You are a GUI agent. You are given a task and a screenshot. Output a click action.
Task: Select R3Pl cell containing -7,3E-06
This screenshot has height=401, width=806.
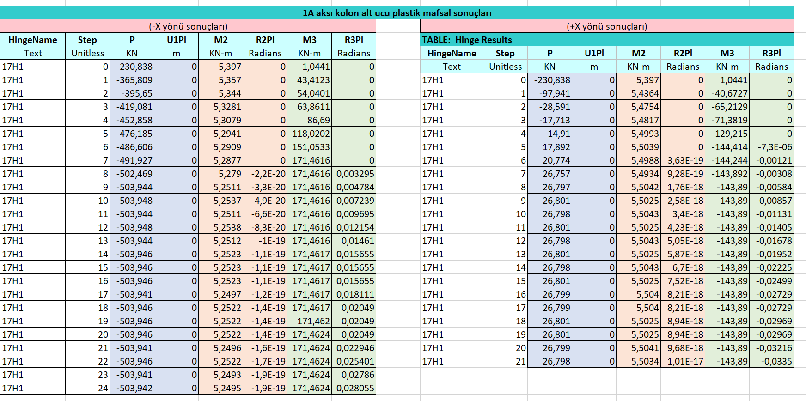tap(772, 147)
